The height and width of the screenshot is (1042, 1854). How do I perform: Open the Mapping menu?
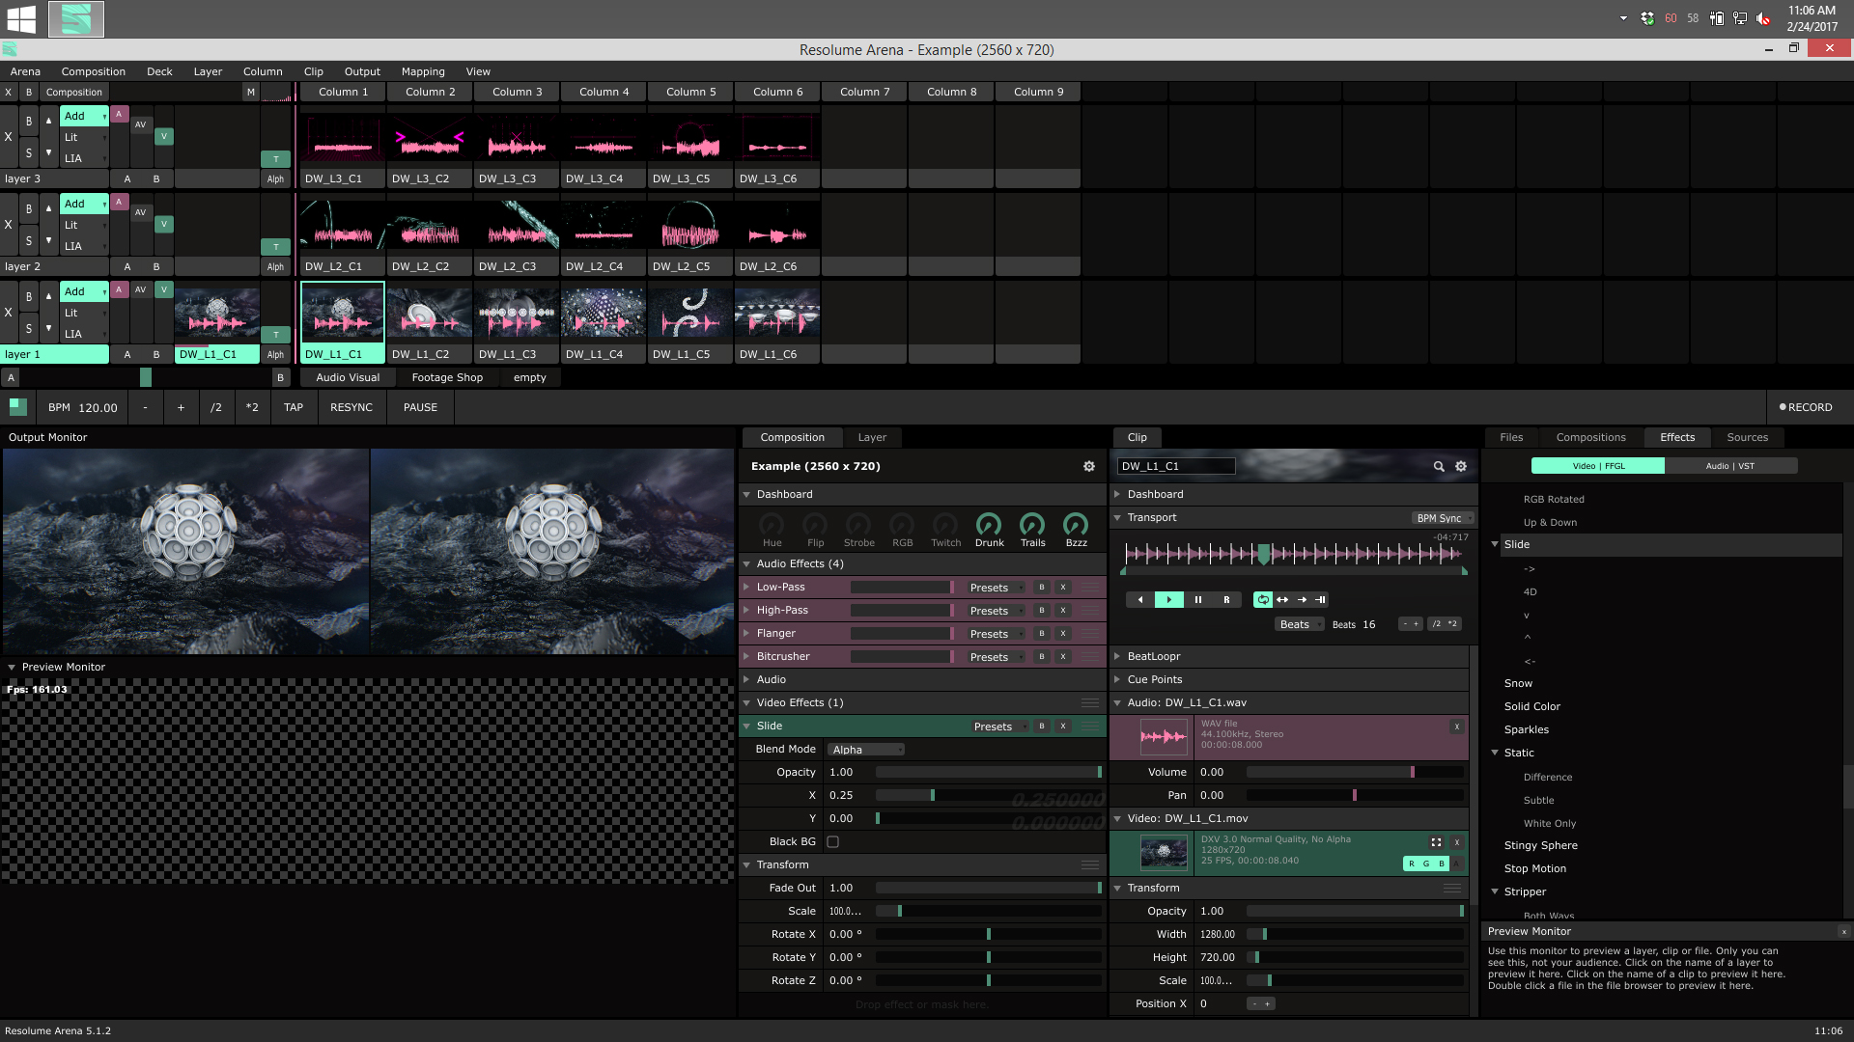pos(423,71)
